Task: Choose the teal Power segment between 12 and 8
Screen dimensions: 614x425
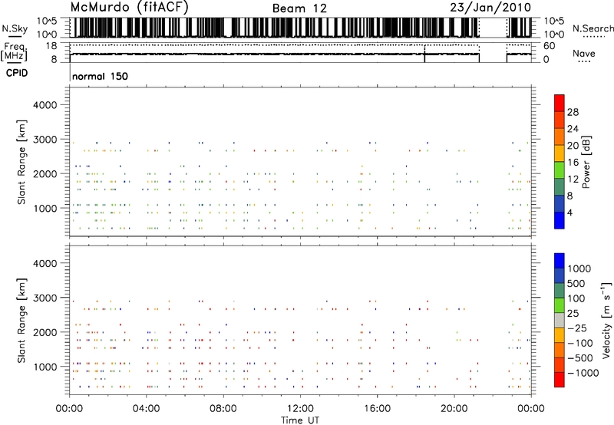Action: click(560, 187)
